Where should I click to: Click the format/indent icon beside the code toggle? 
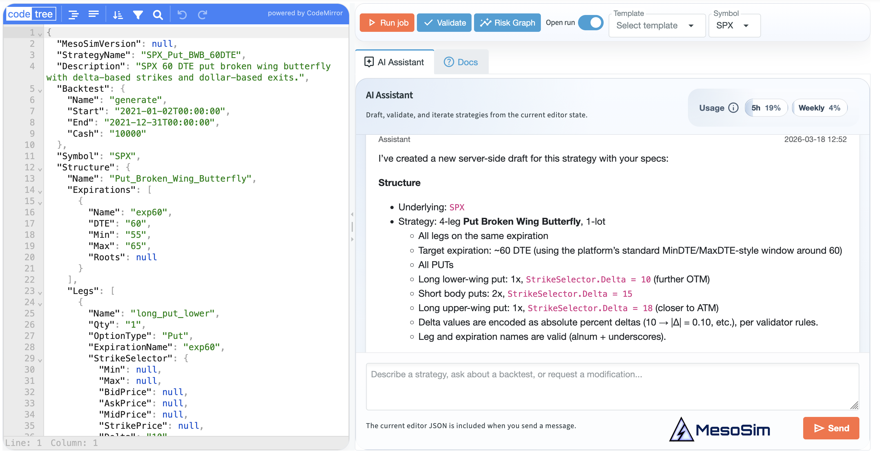tap(73, 14)
